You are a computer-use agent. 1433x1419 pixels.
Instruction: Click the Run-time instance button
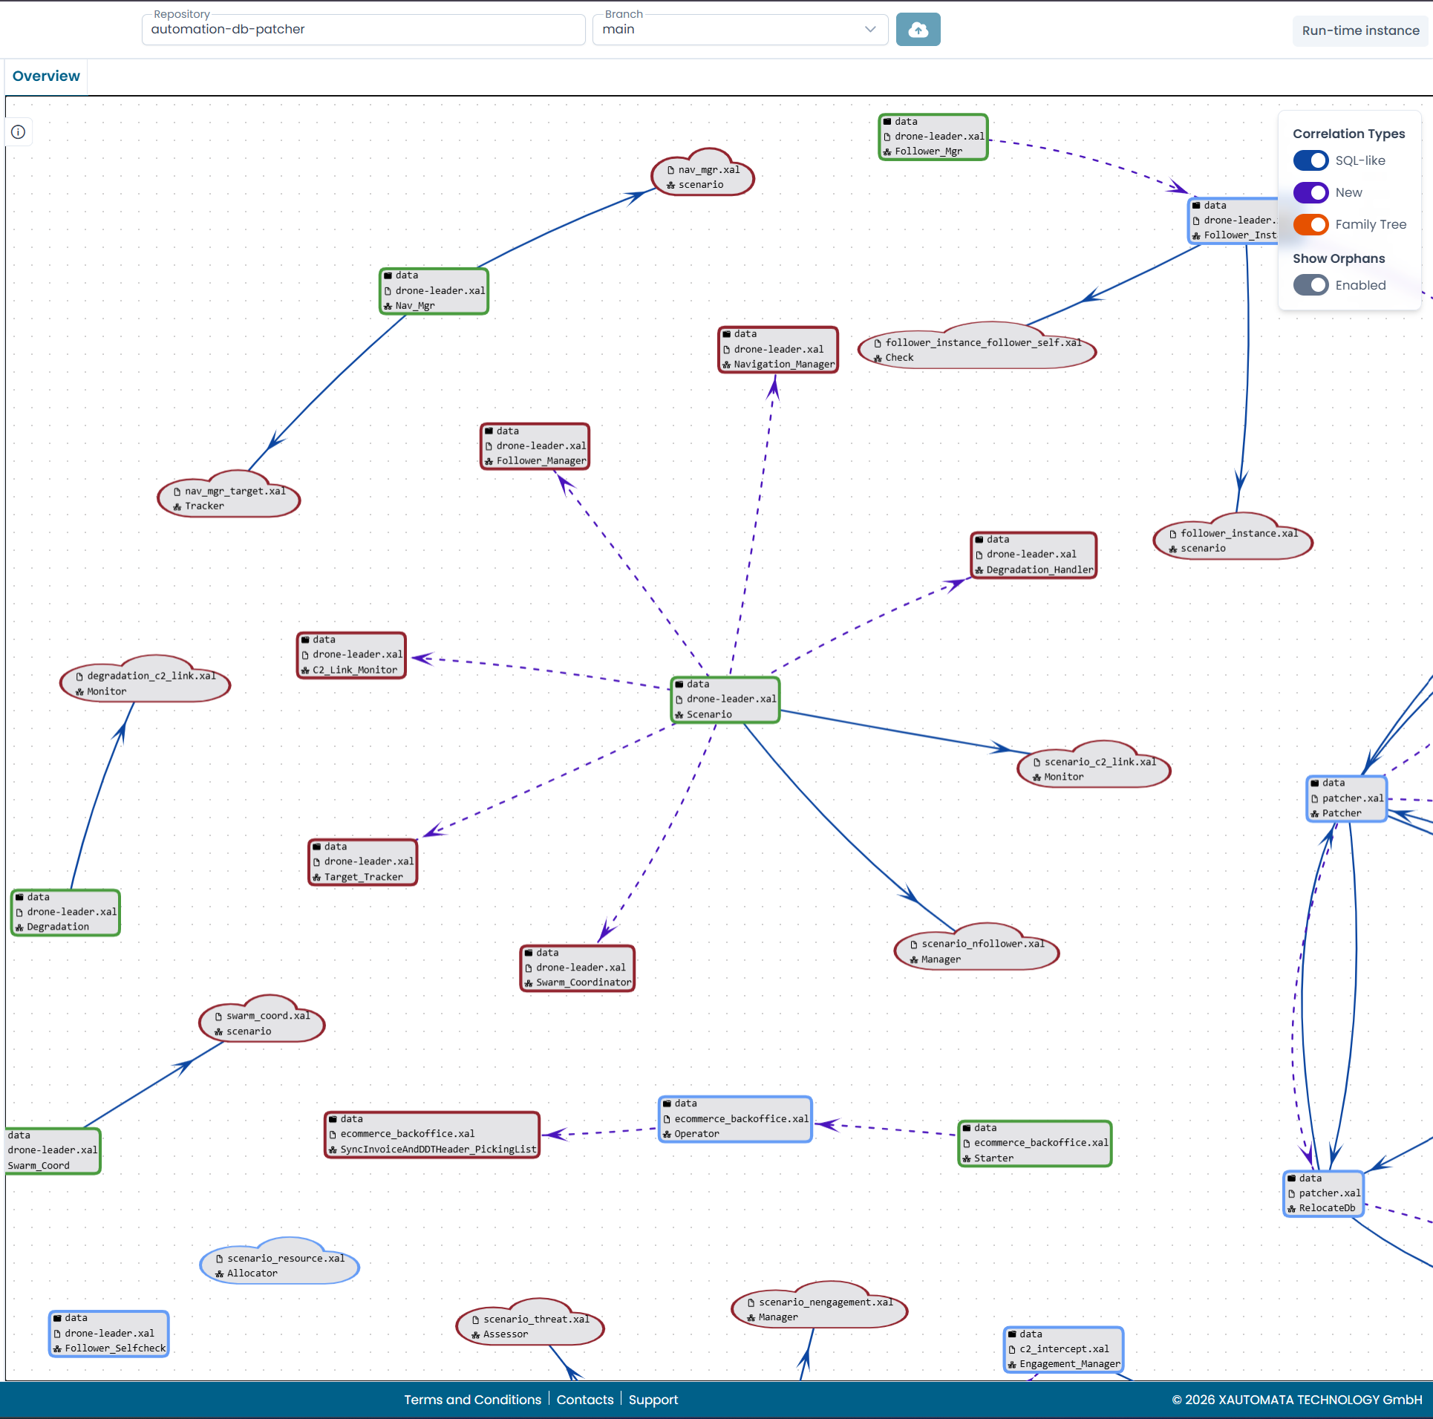[x=1360, y=30]
